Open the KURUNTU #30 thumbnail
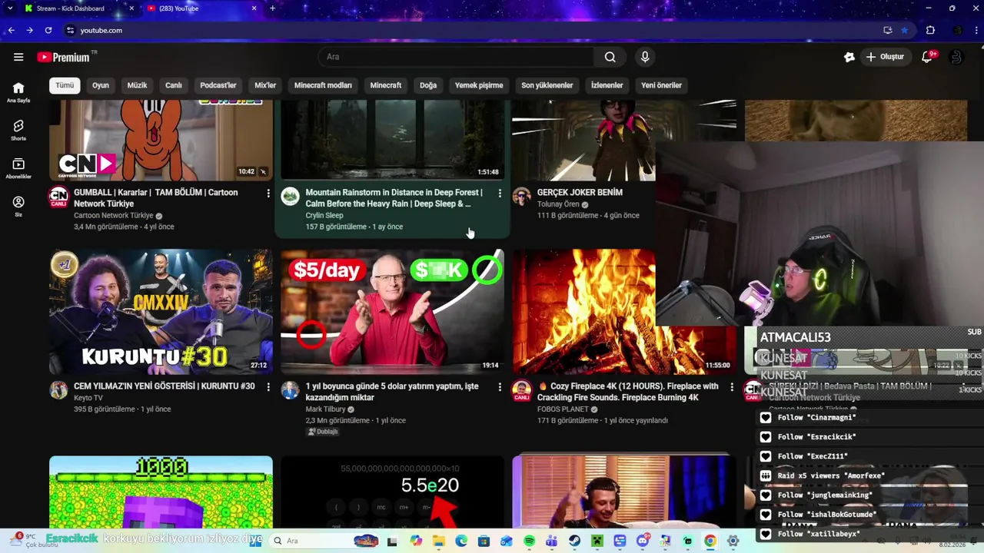Viewport: 984px width, 553px height. tap(161, 312)
